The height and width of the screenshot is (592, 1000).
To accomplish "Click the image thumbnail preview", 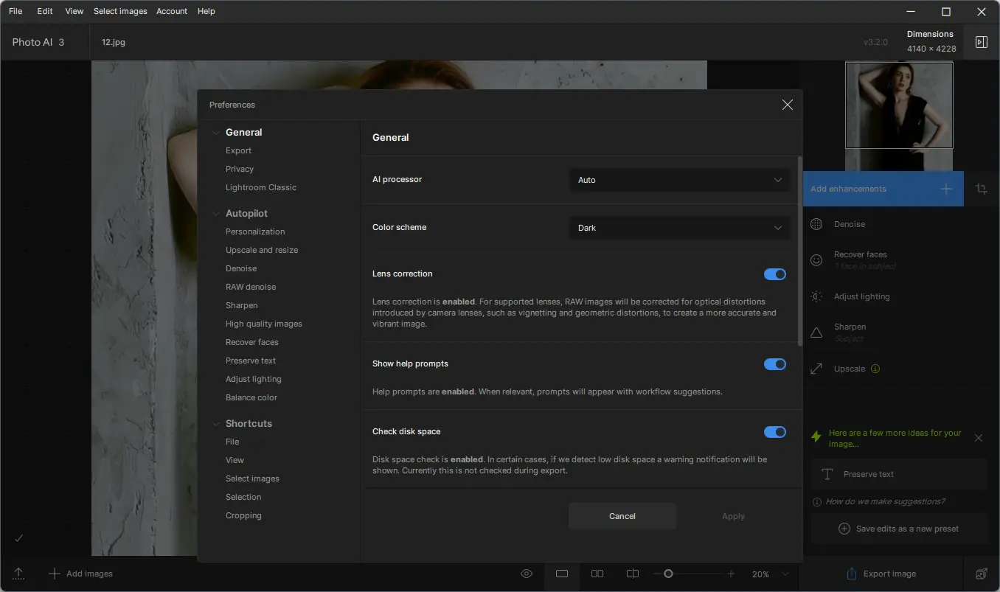I will pyautogui.click(x=898, y=105).
